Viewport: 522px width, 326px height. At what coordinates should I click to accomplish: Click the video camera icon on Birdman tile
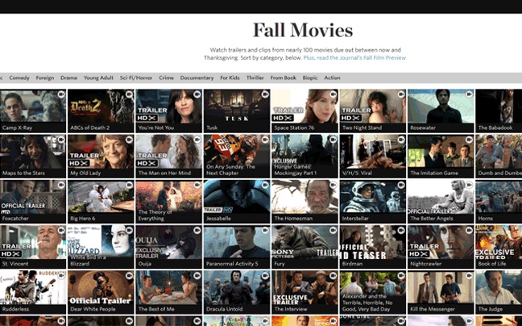(x=401, y=230)
